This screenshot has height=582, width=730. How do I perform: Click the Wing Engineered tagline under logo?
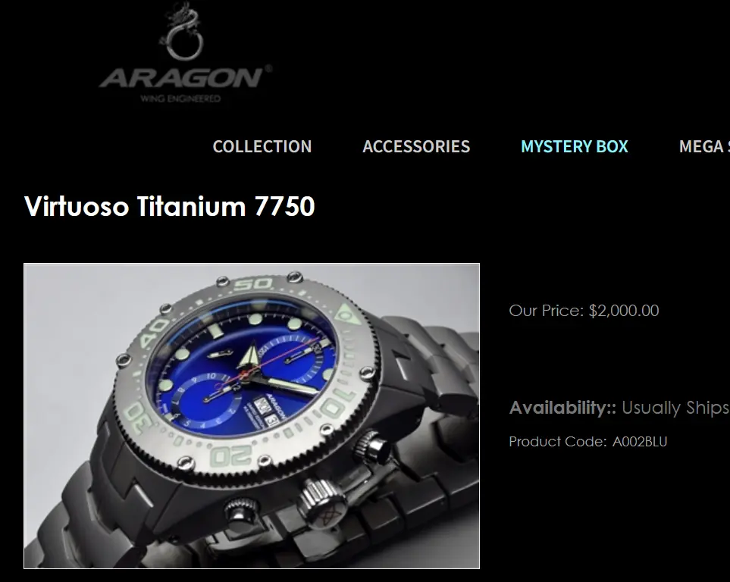[x=180, y=99]
